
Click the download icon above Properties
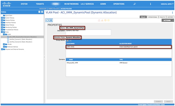point(51,20)
